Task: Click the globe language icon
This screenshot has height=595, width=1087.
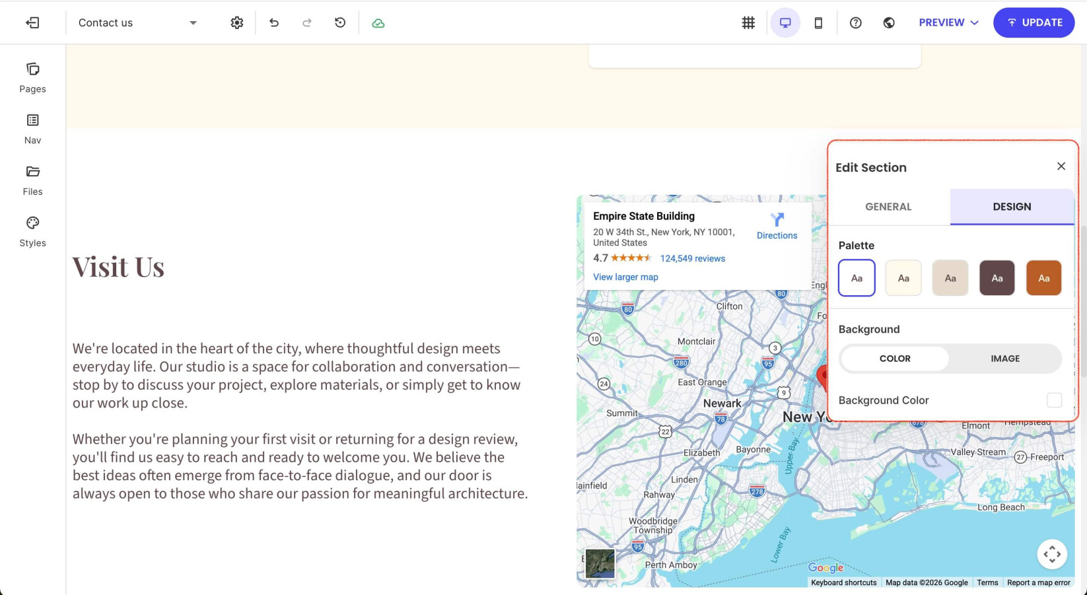Action: pyautogui.click(x=889, y=22)
